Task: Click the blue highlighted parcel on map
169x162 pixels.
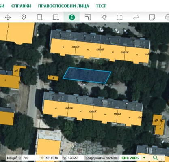Action: 87,75
